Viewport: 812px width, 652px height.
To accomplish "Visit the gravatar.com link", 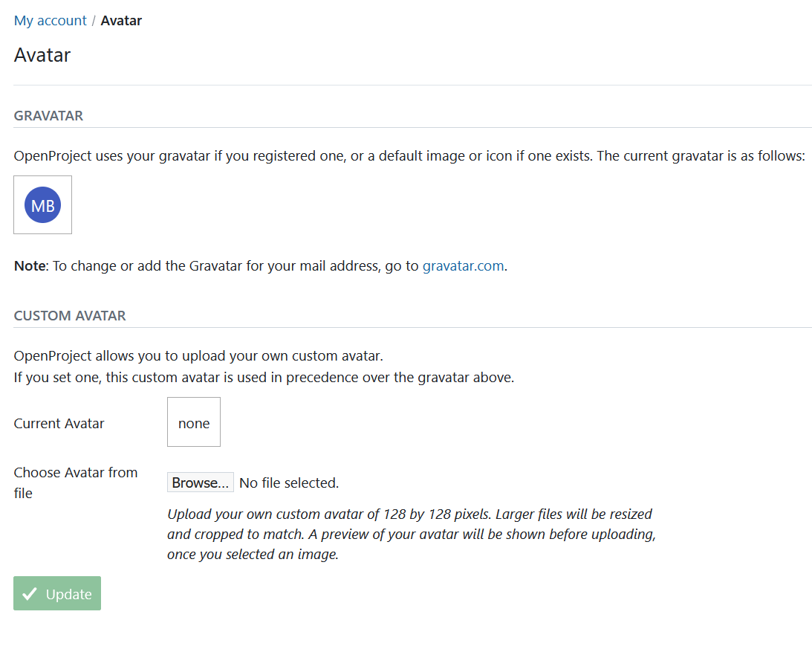I will coord(464,265).
